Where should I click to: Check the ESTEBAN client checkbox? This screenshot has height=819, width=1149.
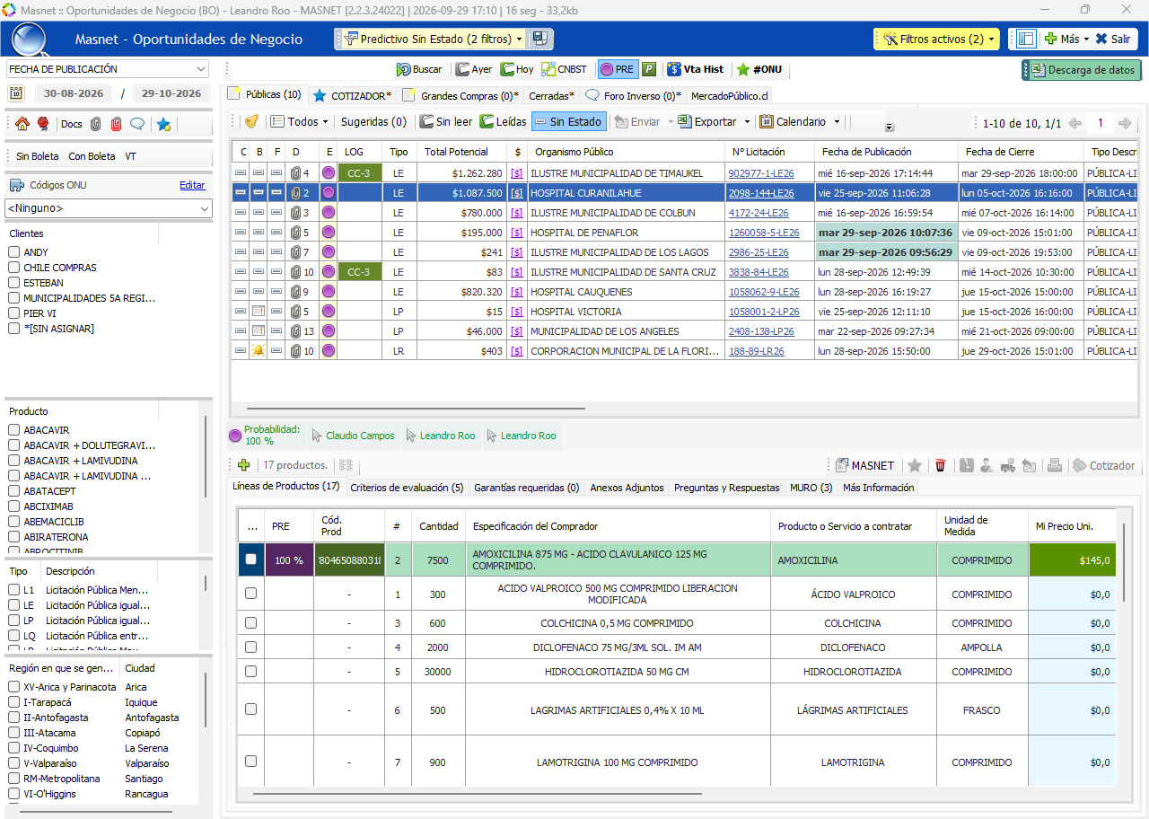tap(14, 283)
